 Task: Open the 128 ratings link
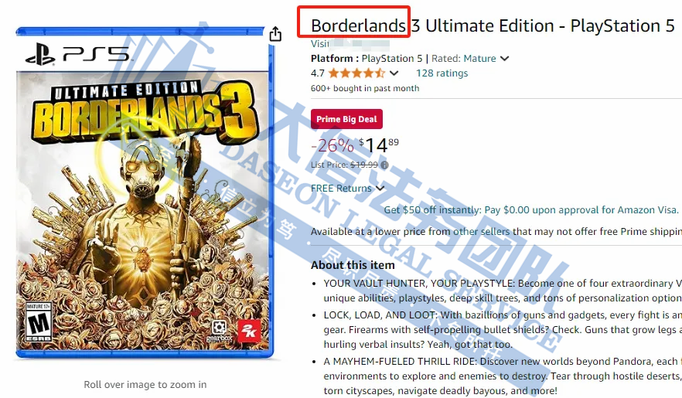pyautogui.click(x=442, y=73)
